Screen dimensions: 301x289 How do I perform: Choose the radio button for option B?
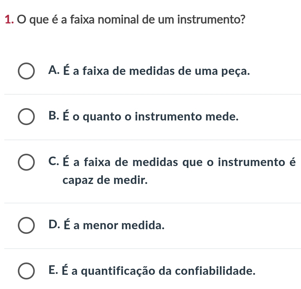26,117
